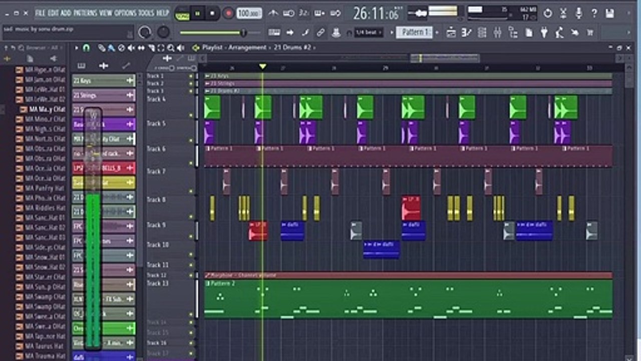Click the tempo tapper running-man icon

point(559,33)
